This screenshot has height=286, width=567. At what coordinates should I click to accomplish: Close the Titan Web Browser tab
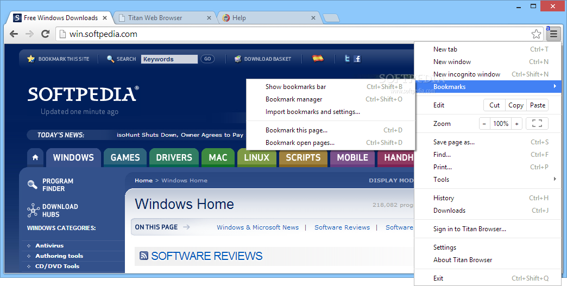pos(209,18)
